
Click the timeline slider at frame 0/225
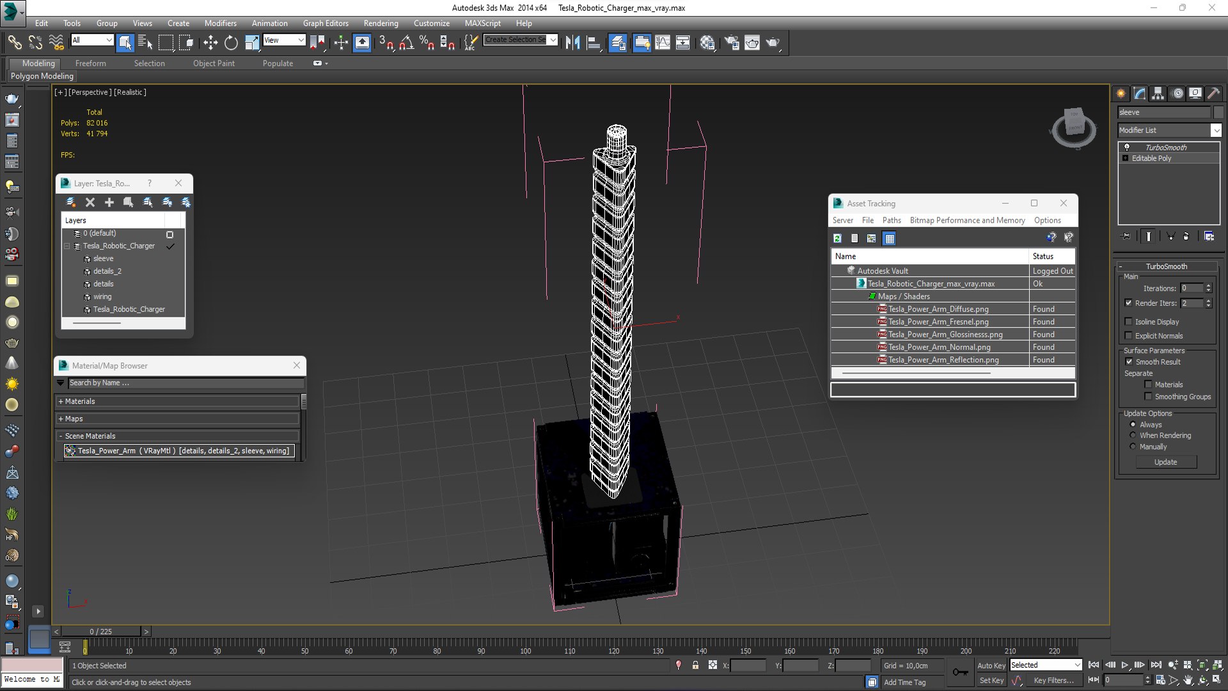click(100, 631)
